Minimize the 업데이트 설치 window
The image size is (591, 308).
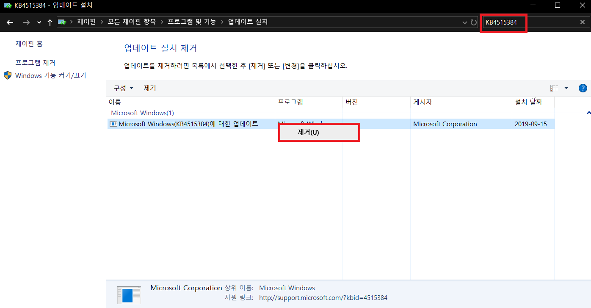tap(533, 5)
